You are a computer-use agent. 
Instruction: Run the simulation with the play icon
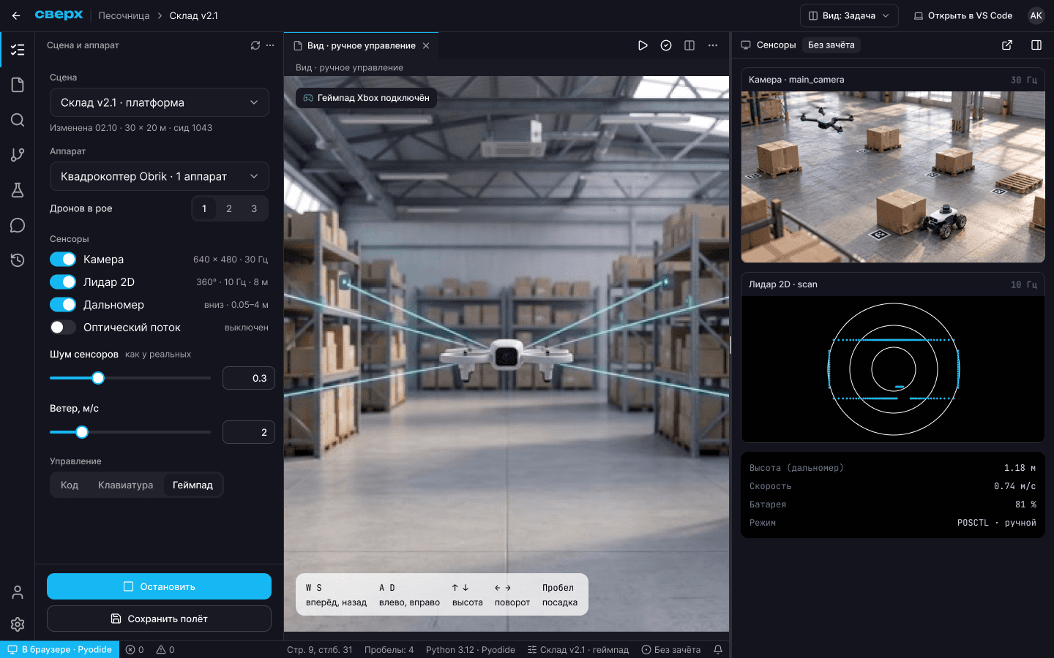643,45
